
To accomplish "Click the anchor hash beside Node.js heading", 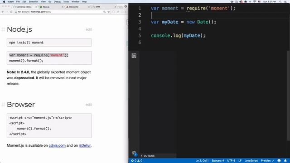I will coord(3,29).
